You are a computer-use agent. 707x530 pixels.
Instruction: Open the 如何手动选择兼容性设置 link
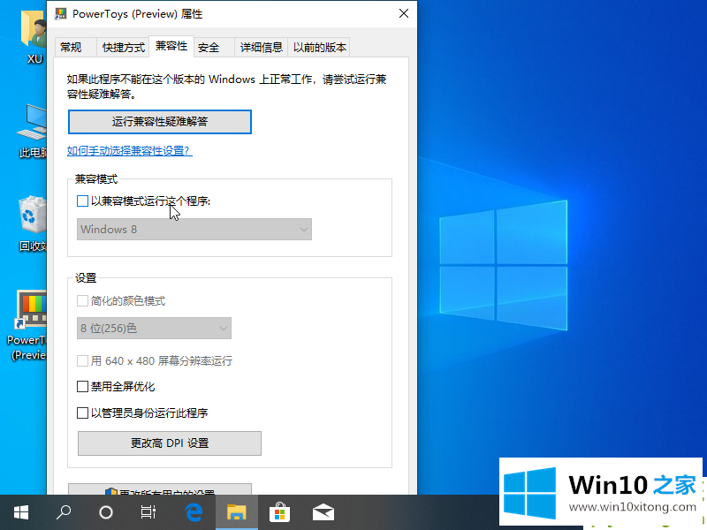129,151
